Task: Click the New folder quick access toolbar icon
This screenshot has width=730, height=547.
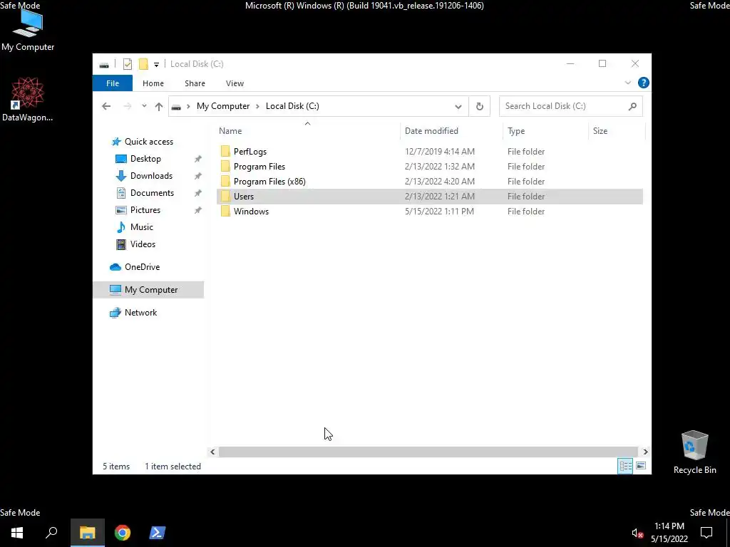Action: pos(143,64)
